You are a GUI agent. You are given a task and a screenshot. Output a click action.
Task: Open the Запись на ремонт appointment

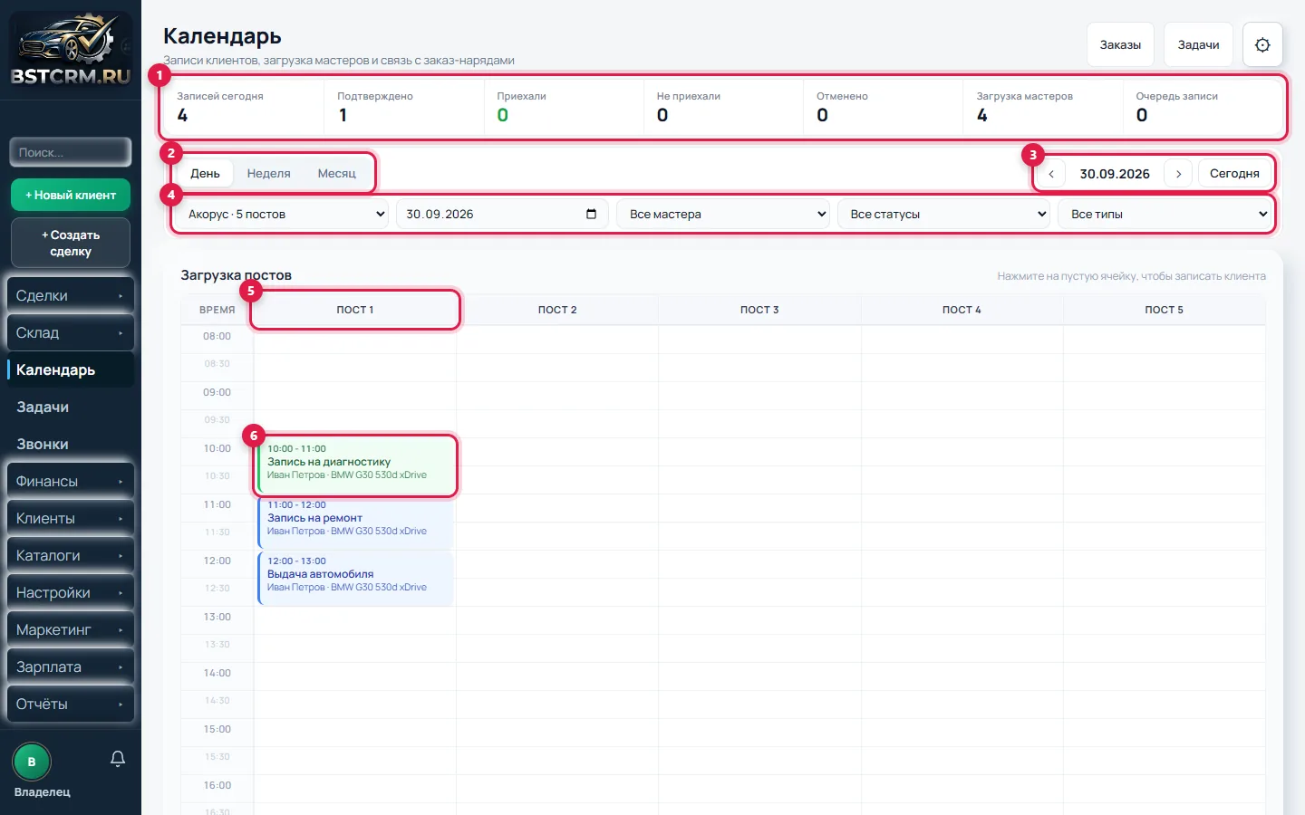pos(356,523)
